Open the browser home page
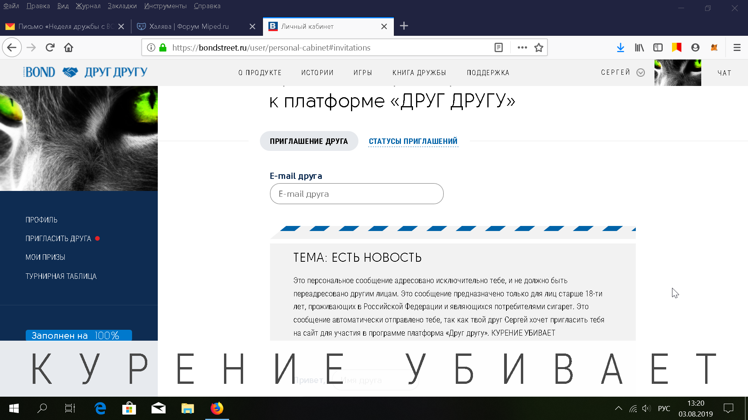 coord(69,47)
